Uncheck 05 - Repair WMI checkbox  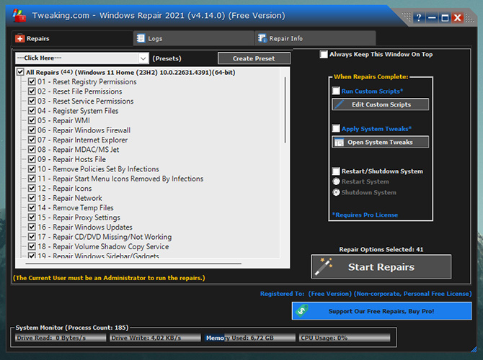tap(32, 120)
